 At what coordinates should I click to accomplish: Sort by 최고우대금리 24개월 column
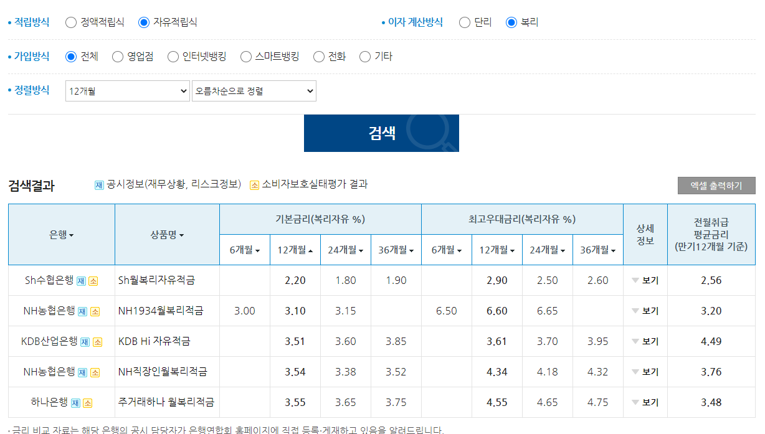click(548, 250)
